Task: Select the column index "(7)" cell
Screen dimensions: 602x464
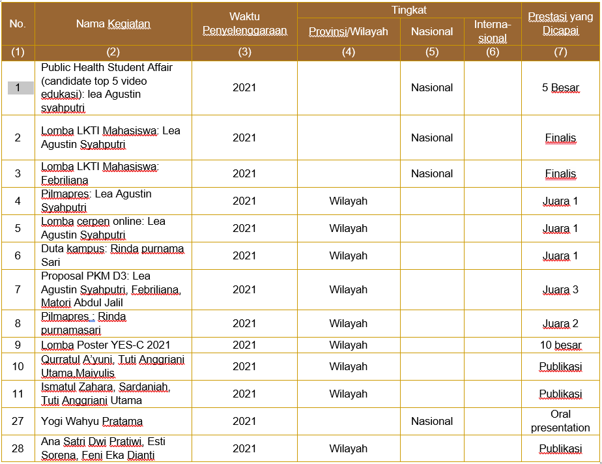Action: click(560, 52)
